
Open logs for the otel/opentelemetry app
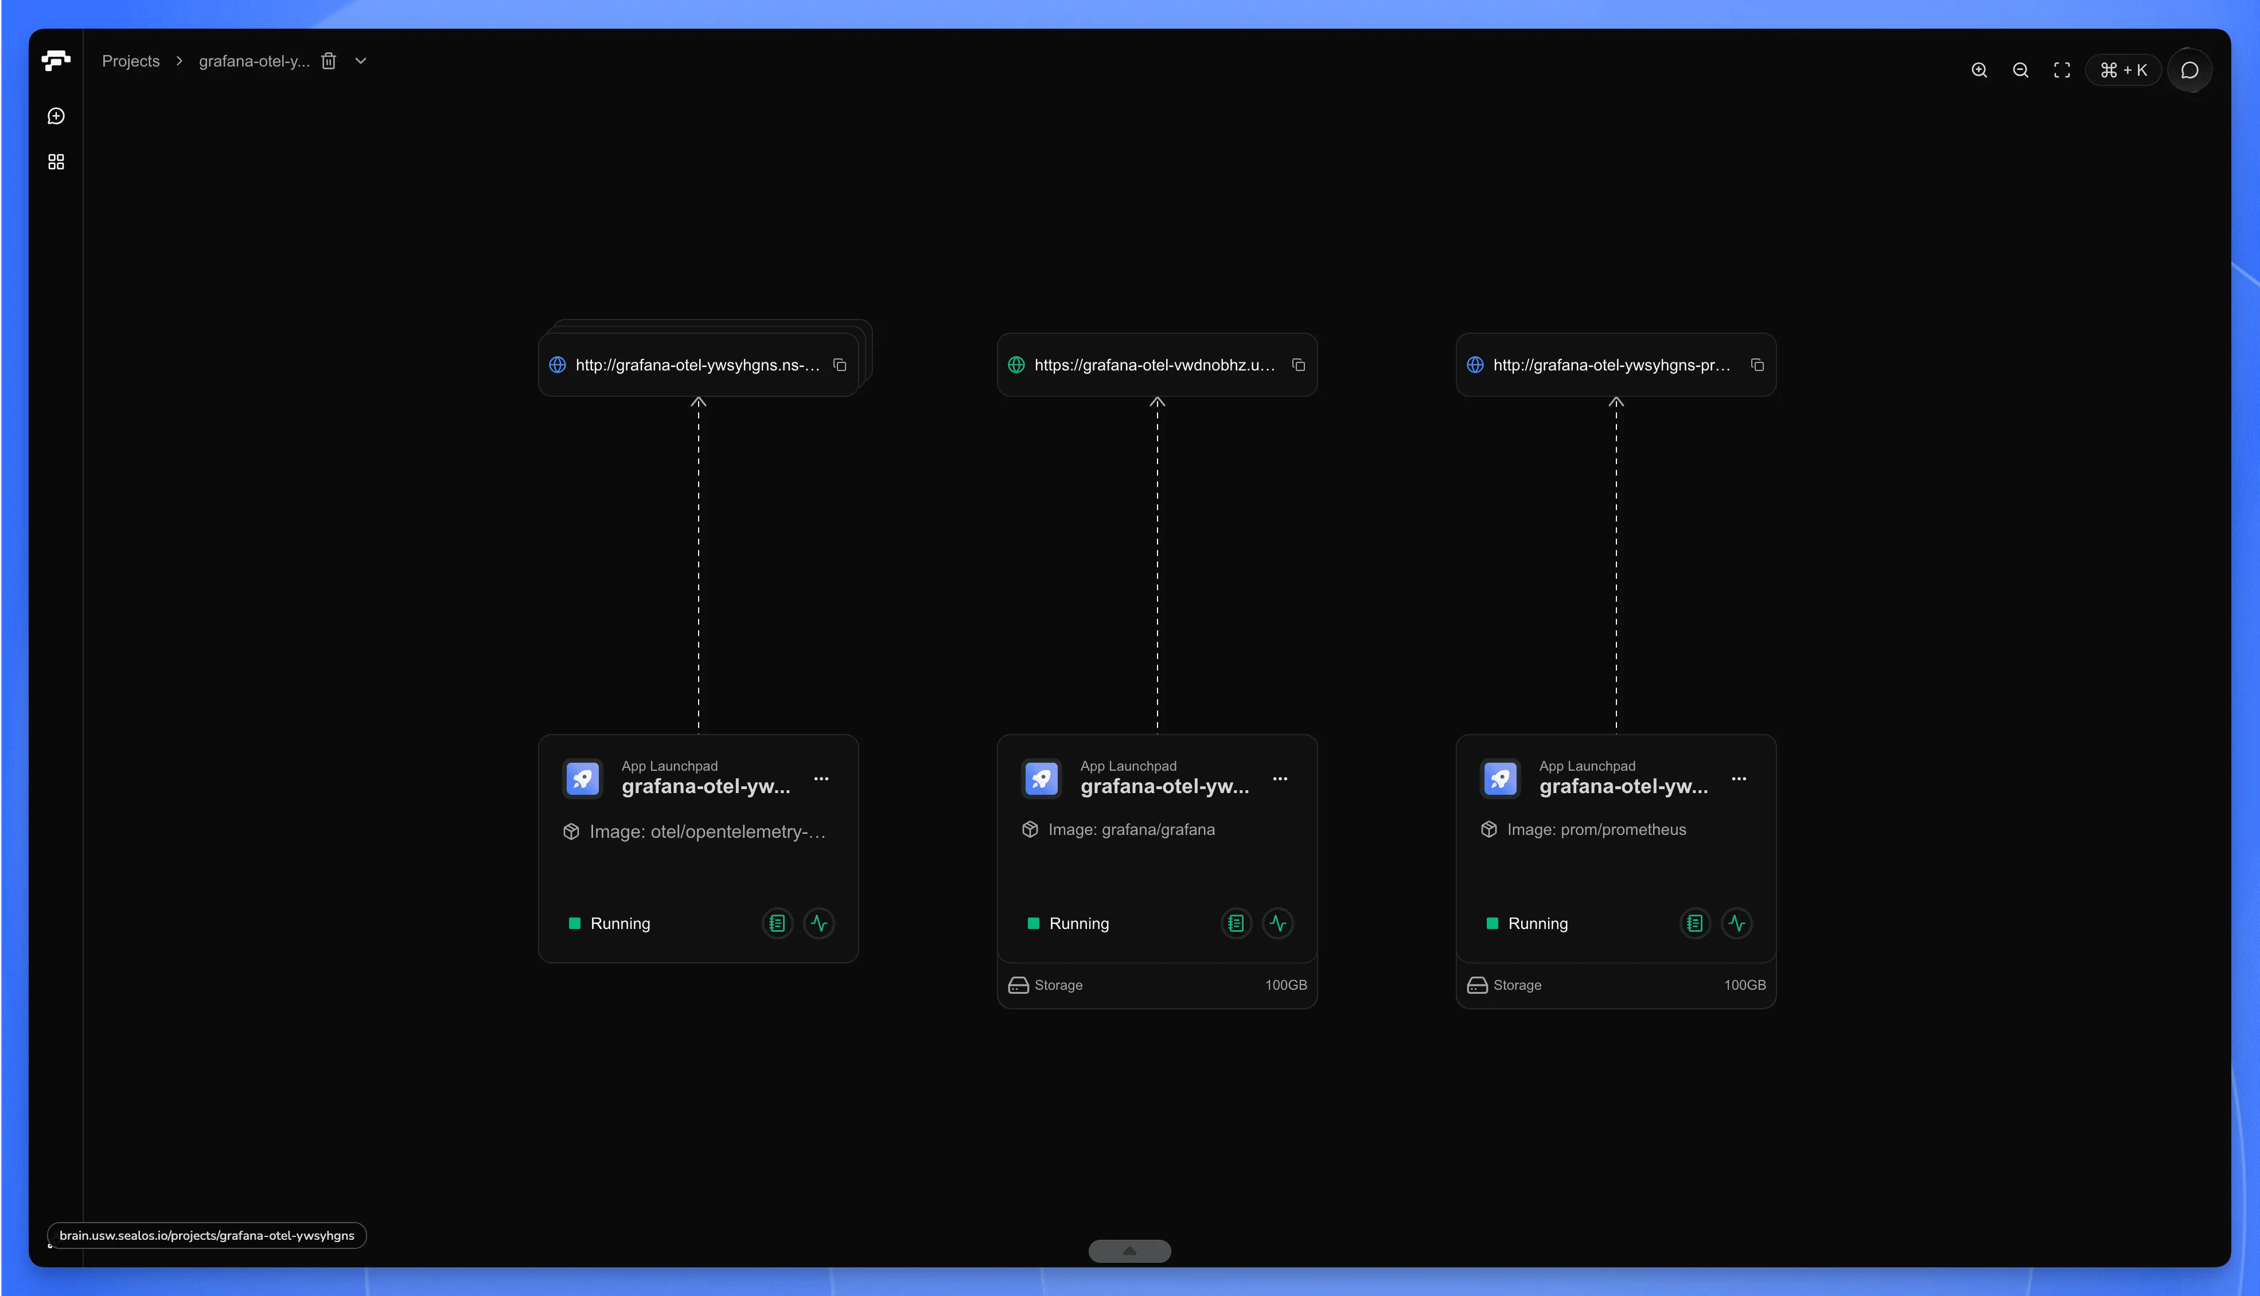[776, 923]
